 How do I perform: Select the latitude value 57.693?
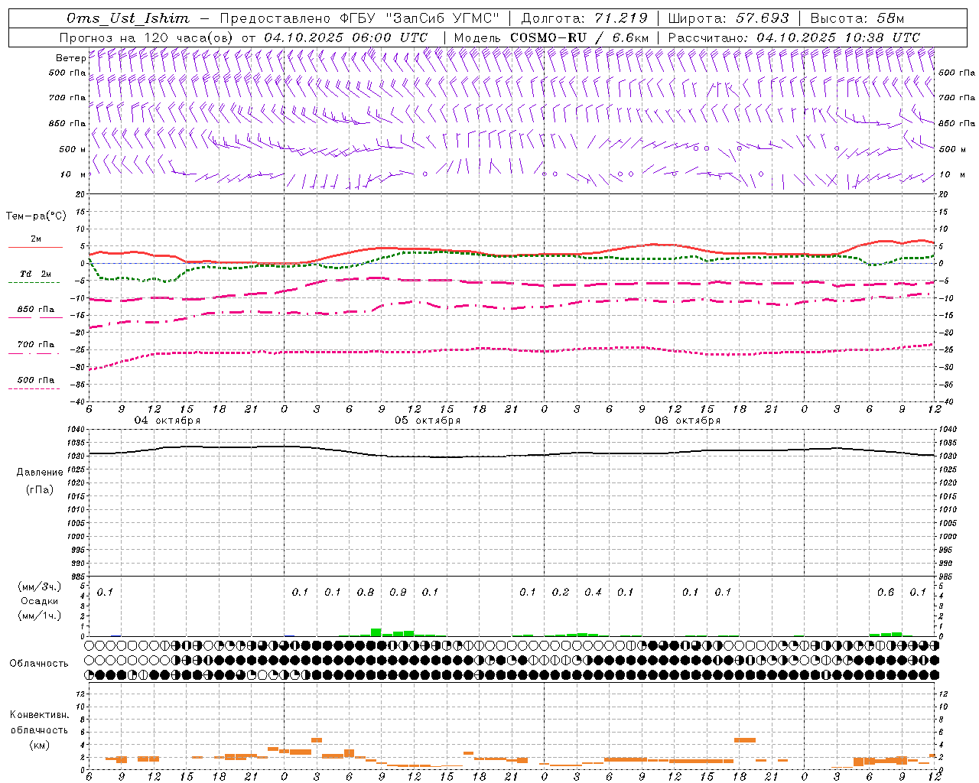click(763, 18)
